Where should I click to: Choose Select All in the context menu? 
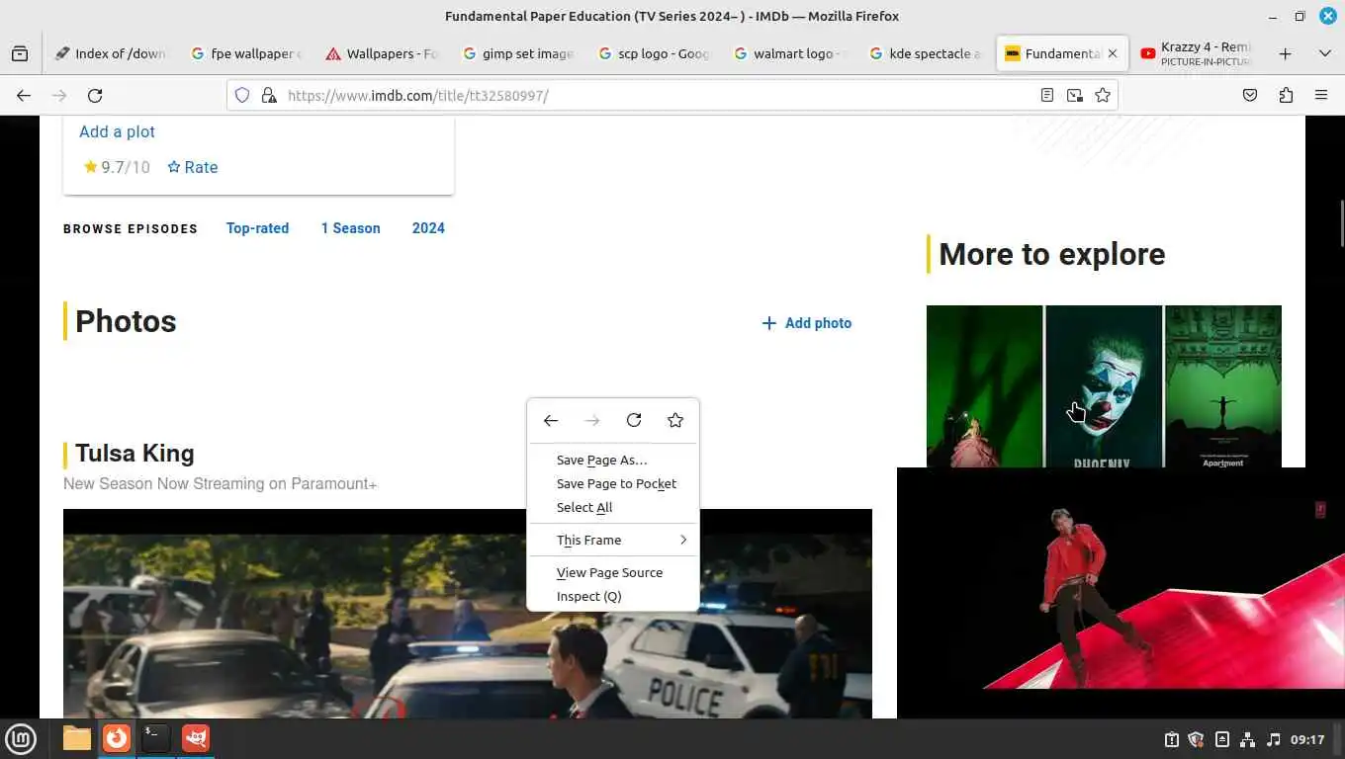tap(613, 507)
